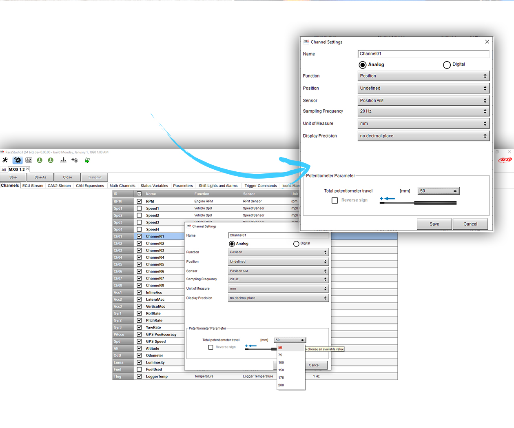
Task: Toggle the header select-all checkbox in channels table
Action: tap(139, 194)
